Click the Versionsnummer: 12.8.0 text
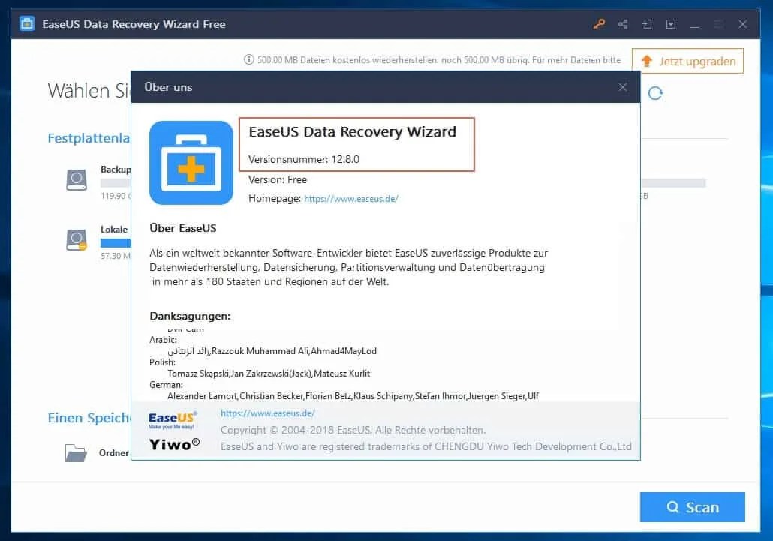 (304, 159)
